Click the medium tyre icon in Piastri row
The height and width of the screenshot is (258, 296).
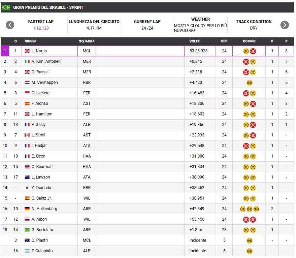click(249, 241)
